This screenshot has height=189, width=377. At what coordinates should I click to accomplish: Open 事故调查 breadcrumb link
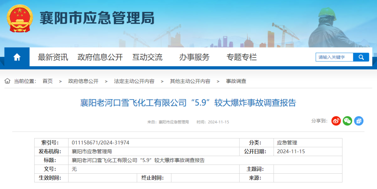[236, 81]
